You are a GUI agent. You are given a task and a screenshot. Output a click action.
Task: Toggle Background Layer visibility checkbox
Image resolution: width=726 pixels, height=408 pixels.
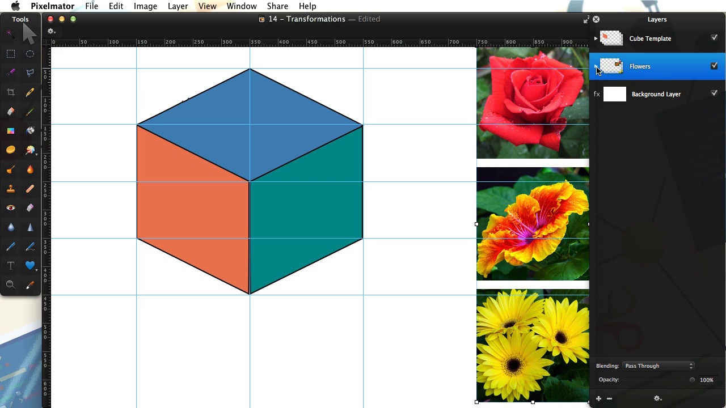[714, 93]
